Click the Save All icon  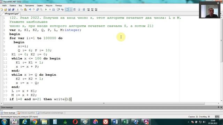click(13, 9)
